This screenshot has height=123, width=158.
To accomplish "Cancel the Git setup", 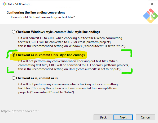I will [146, 117].
